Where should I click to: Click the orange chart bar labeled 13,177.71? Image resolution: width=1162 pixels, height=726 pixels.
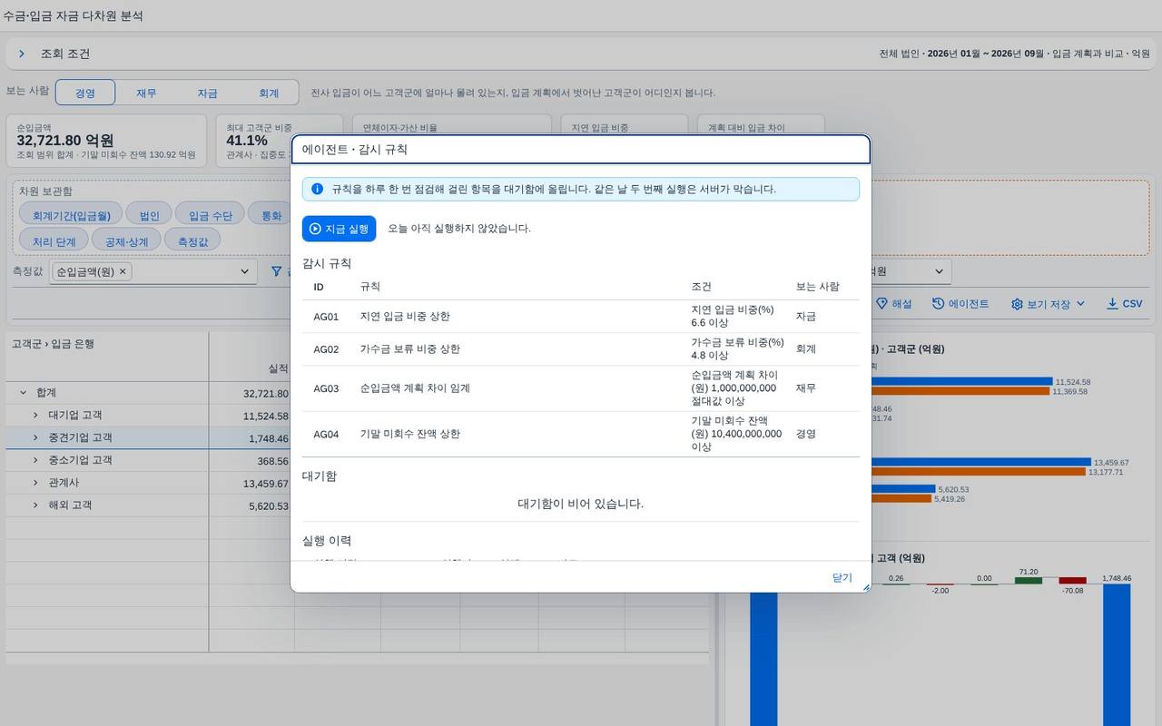[x=978, y=472]
